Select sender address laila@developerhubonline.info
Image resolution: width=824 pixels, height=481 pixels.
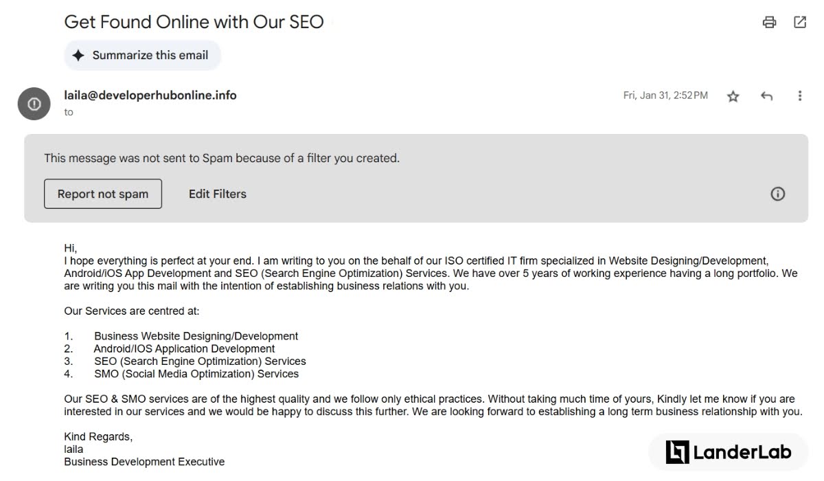[x=150, y=96]
